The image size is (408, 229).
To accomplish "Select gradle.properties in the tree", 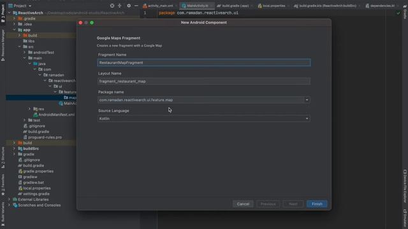I will pos(36,171).
